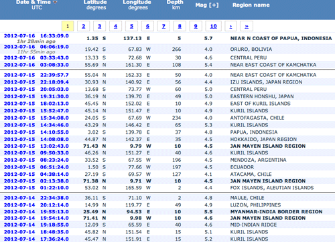This screenshot has height=242, width=335.
Task: Go to results page 5
Action: click(131, 26)
